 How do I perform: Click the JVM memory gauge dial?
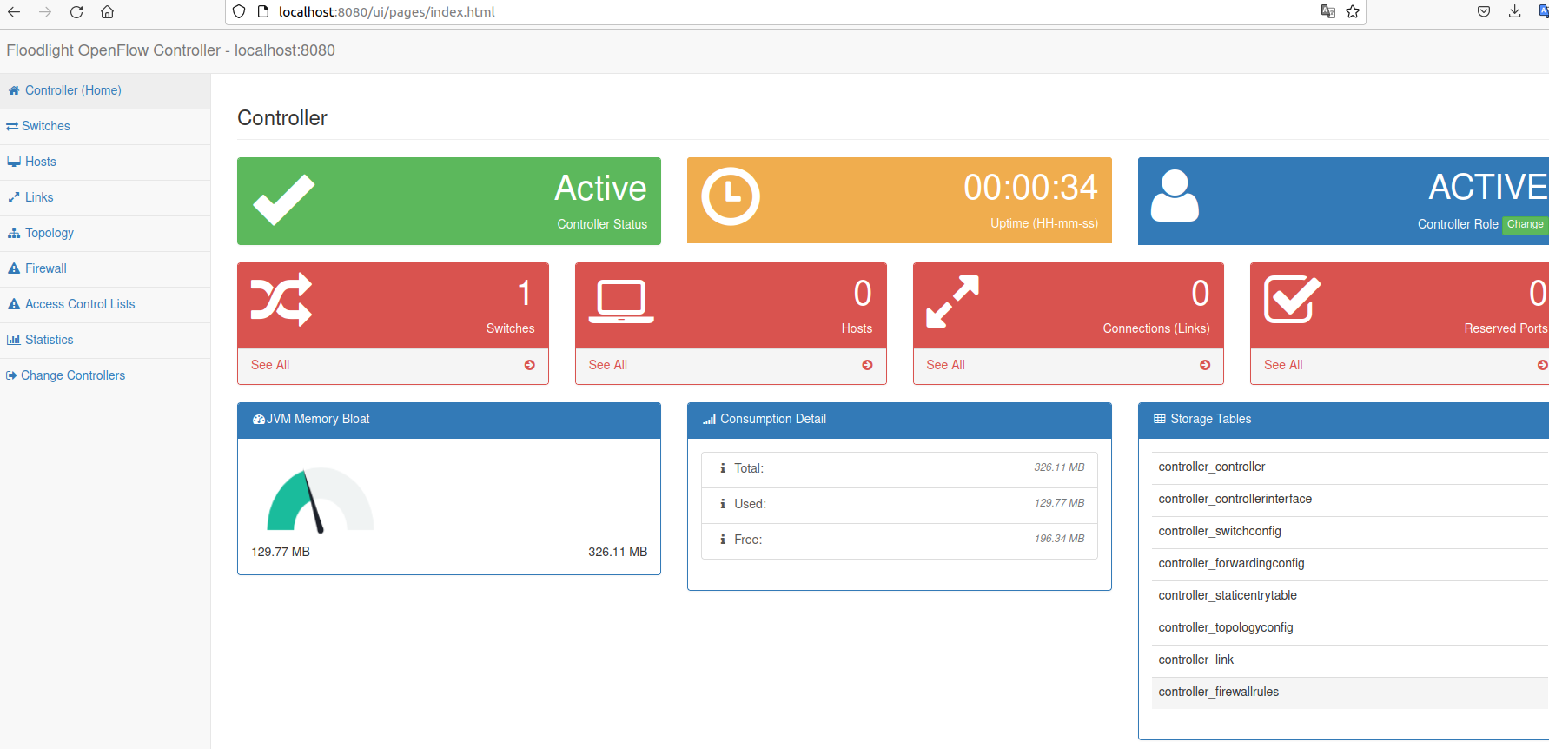click(320, 500)
